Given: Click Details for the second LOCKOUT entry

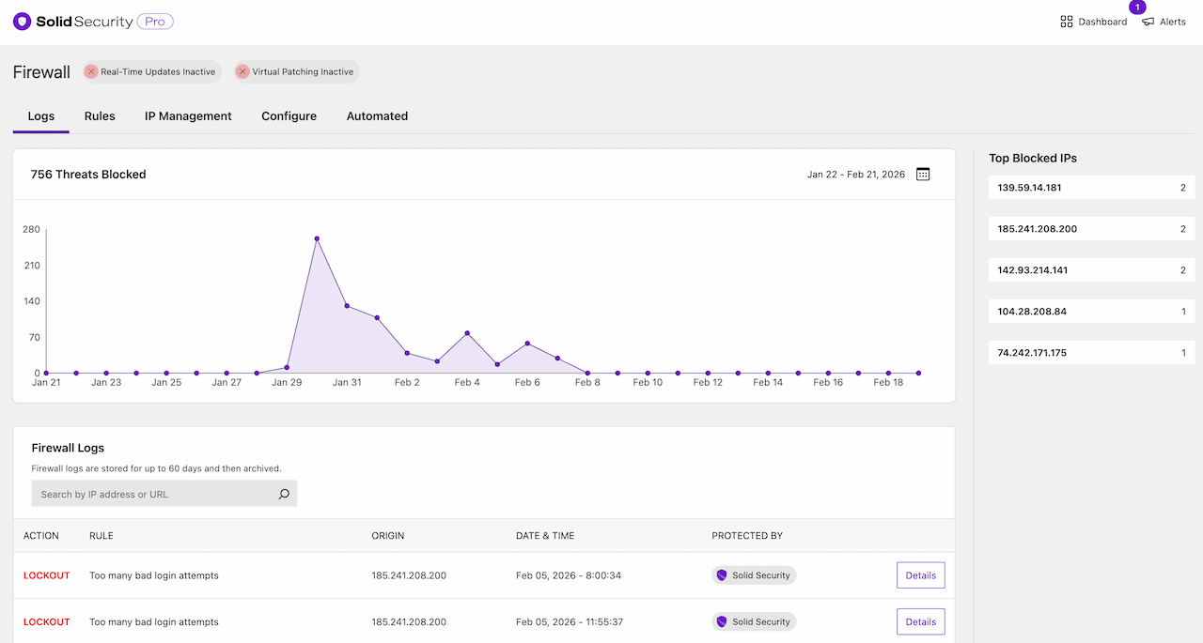Looking at the screenshot, I should (x=920, y=621).
